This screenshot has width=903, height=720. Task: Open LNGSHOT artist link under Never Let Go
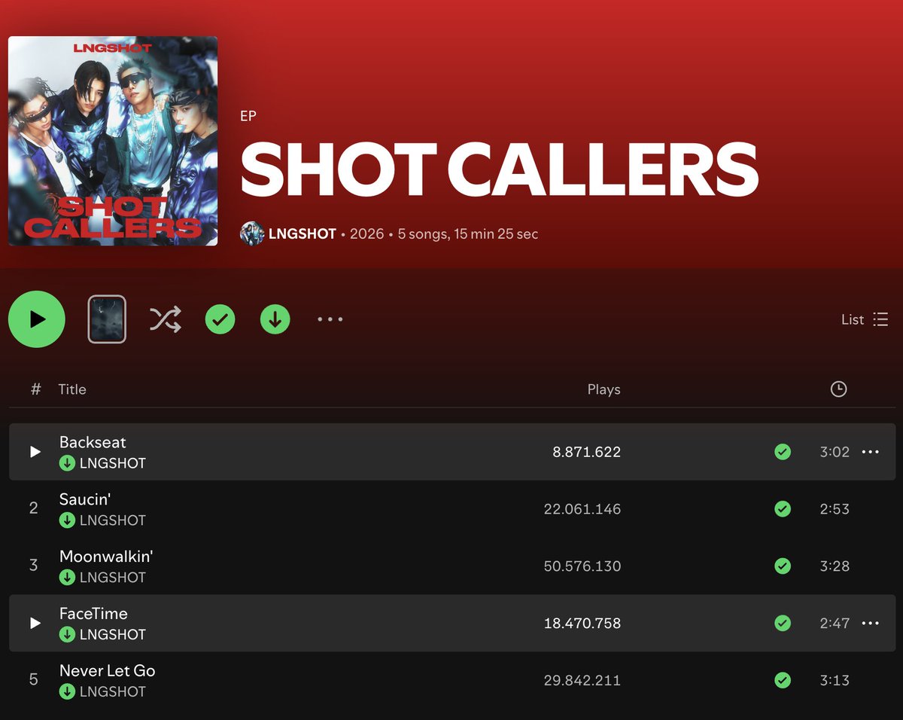[113, 692]
